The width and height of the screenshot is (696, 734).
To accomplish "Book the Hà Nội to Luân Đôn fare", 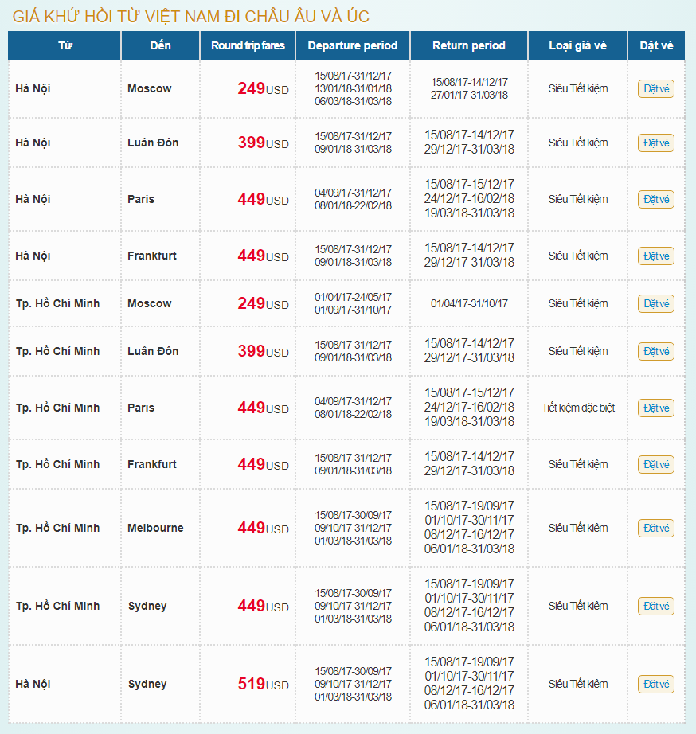I will [655, 143].
